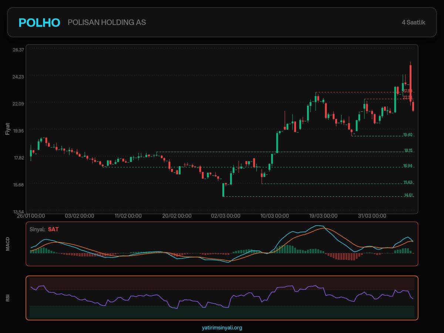Click the Fiyat axis title

click(7, 129)
